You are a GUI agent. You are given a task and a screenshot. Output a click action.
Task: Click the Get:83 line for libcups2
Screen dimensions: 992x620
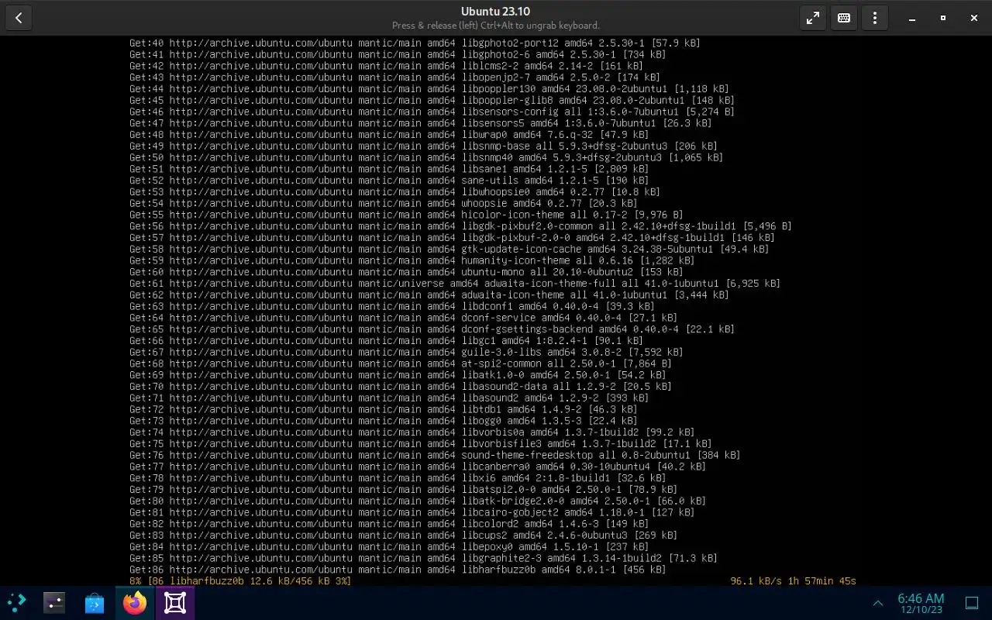403,535
